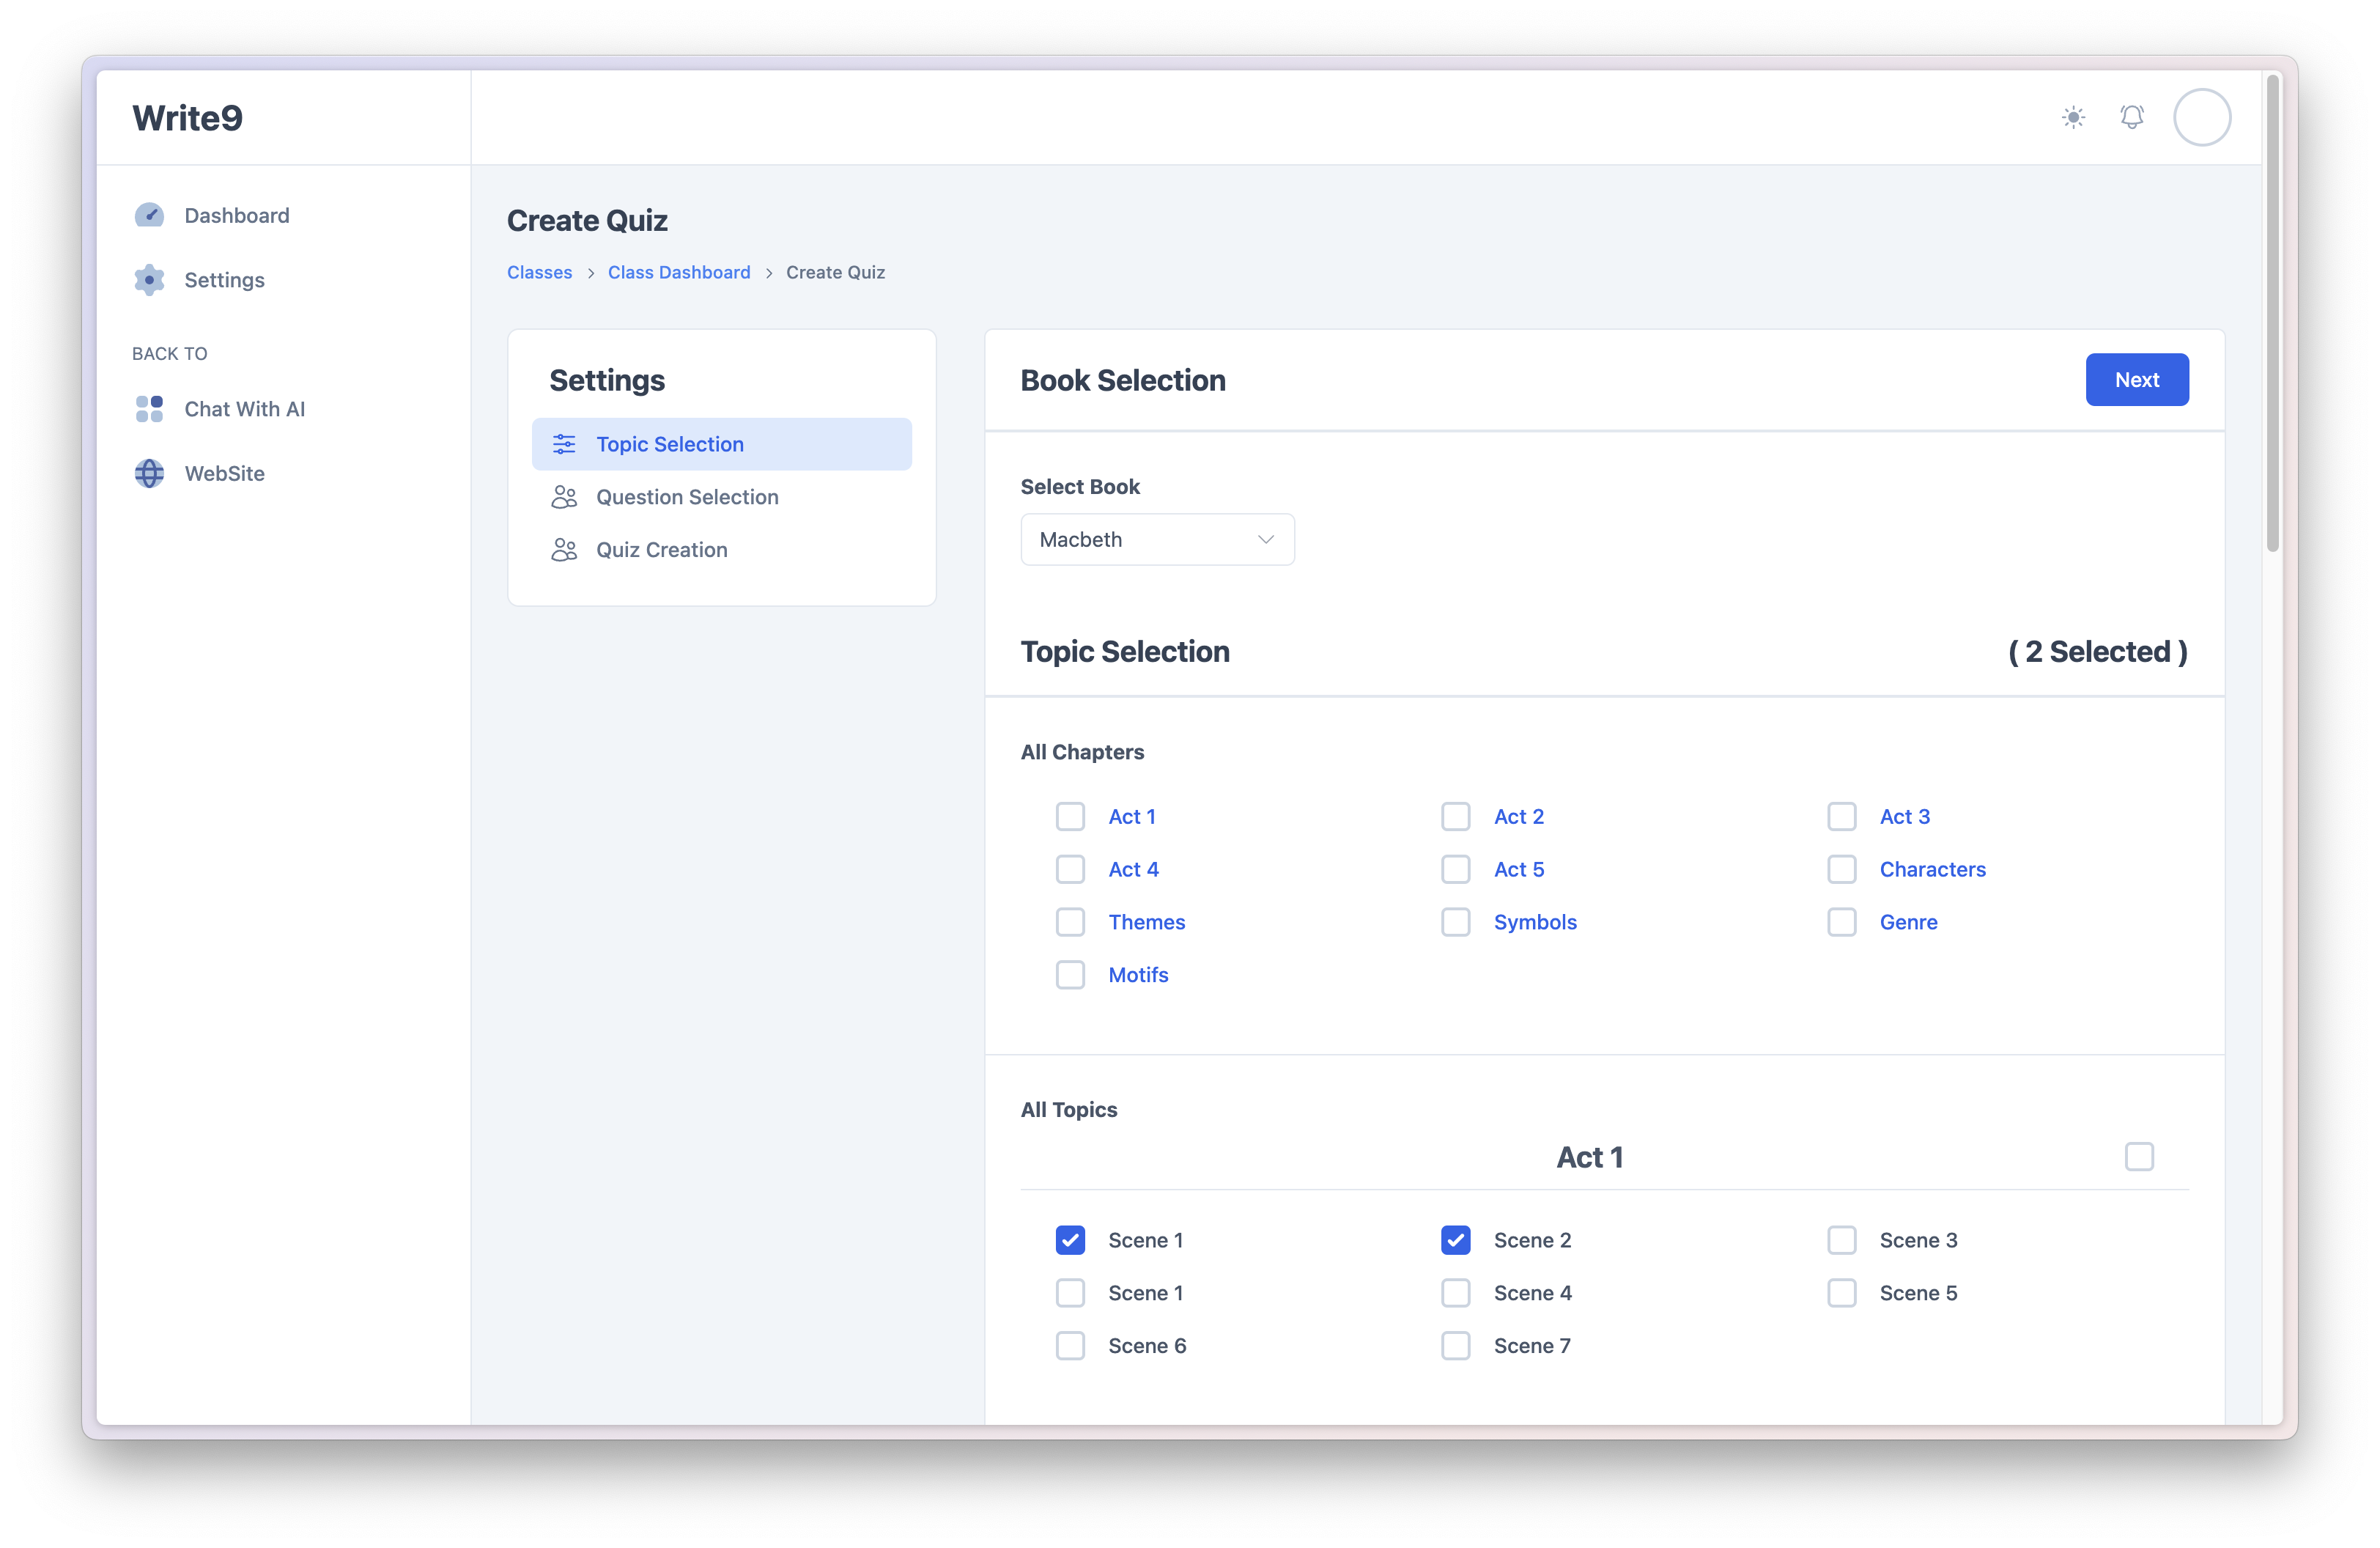2380x1548 pixels.
Task: Click the profile avatar circle
Action: [2201, 117]
